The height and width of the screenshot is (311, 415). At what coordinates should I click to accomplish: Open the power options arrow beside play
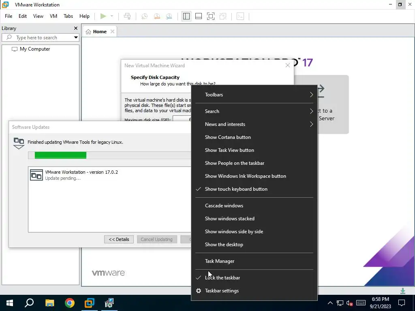(112, 16)
